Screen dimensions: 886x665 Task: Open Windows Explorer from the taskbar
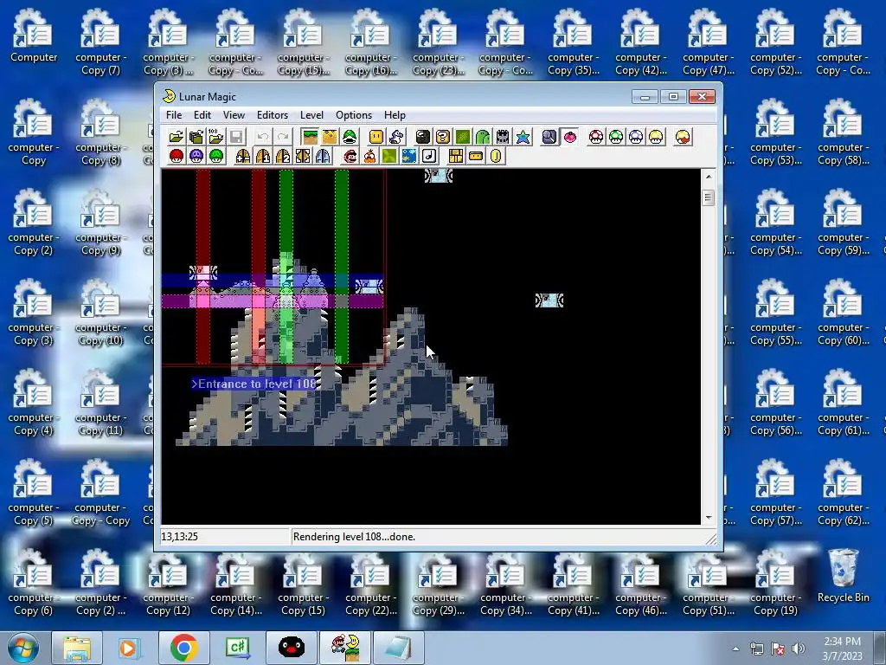[77, 648]
